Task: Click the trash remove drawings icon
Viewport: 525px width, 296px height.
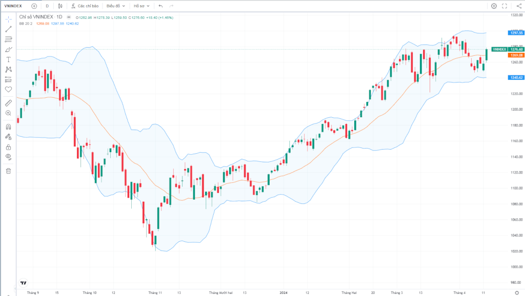Action: [8, 171]
